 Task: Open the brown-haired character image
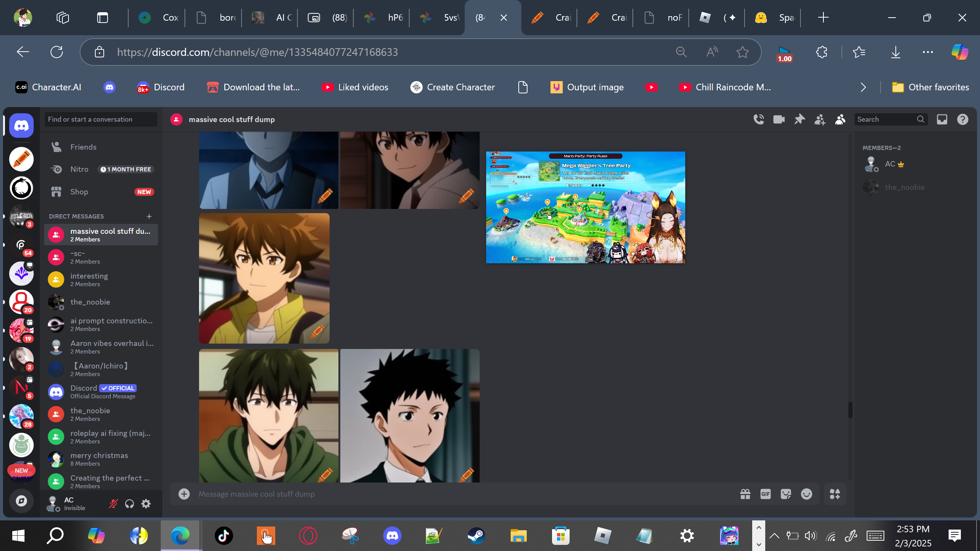click(x=264, y=278)
